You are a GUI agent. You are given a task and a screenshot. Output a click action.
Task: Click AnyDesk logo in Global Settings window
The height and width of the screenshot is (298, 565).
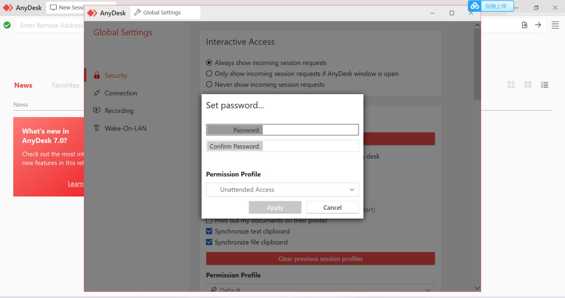click(92, 13)
